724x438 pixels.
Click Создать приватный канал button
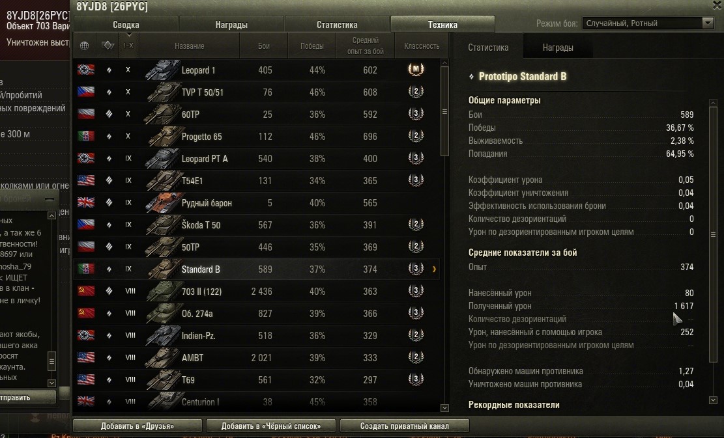[405, 426]
